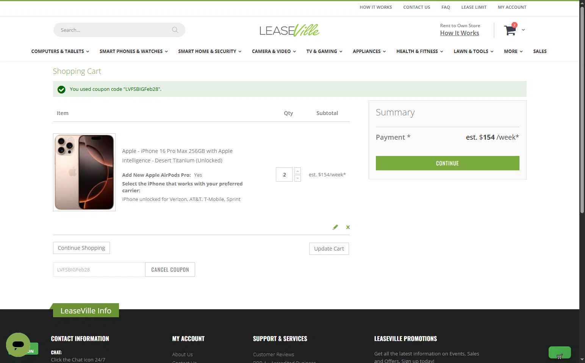Open My Account top link
The width and height of the screenshot is (585, 363).
[x=512, y=7]
